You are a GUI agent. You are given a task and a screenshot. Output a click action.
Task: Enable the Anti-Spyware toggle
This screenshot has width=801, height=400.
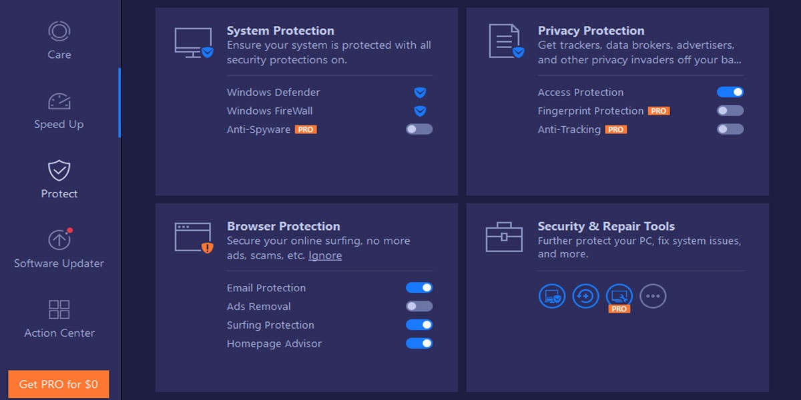click(x=419, y=129)
